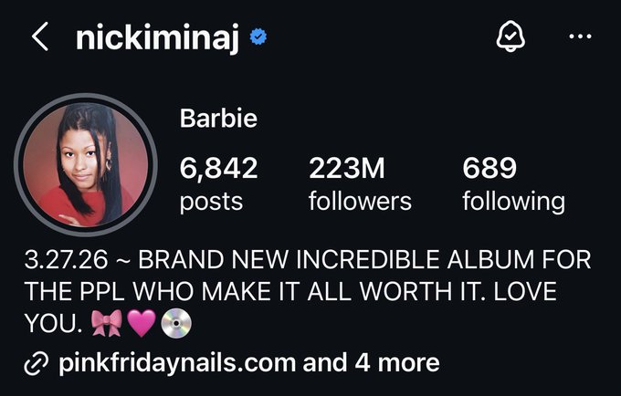Viewport: 621px width, 396px height.
Task: Tap the CD disc emoji in bio
Action: coord(176,323)
